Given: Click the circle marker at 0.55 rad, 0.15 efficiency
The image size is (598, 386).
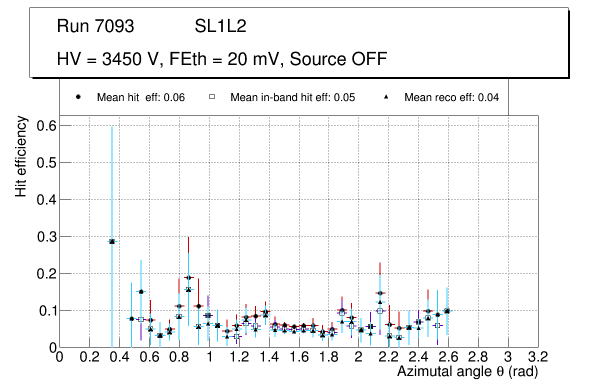Looking at the screenshot, I should coord(141,291).
